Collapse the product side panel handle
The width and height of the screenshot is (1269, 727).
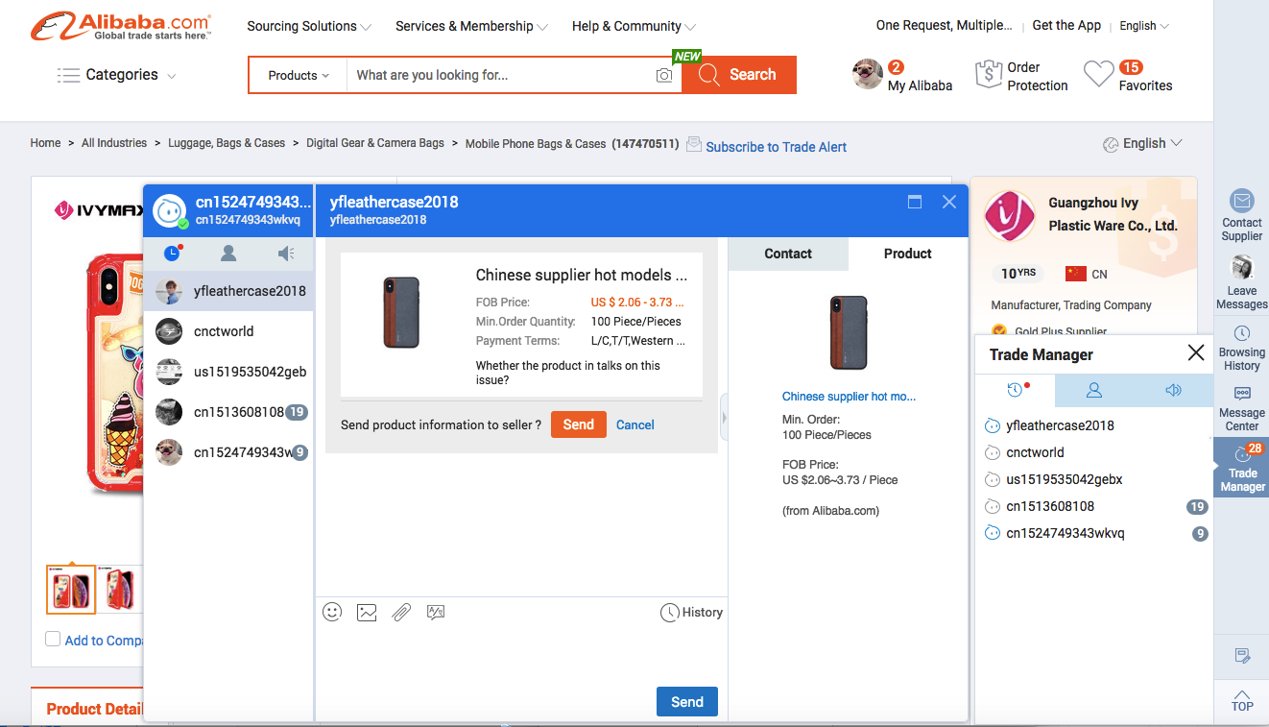724,417
